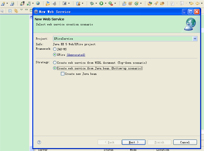Expand the New Web Service icon dropdown arrow

[7, 3]
